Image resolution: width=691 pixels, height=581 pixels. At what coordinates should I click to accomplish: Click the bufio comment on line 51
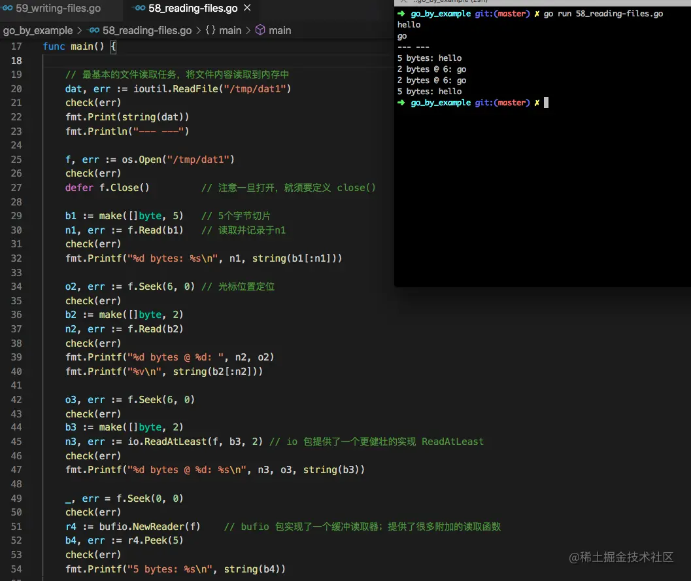pos(362,526)
